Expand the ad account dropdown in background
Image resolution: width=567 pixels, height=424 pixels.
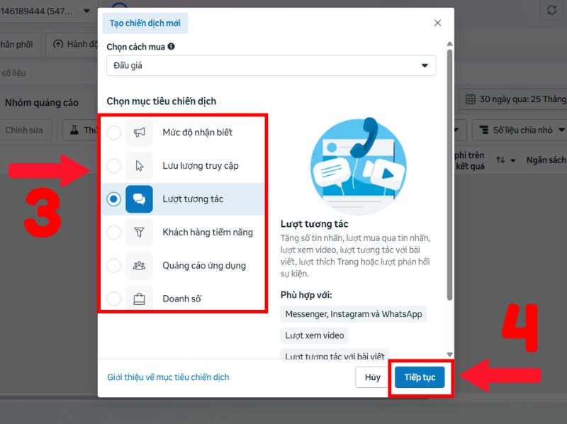click(x=86, y=11)
